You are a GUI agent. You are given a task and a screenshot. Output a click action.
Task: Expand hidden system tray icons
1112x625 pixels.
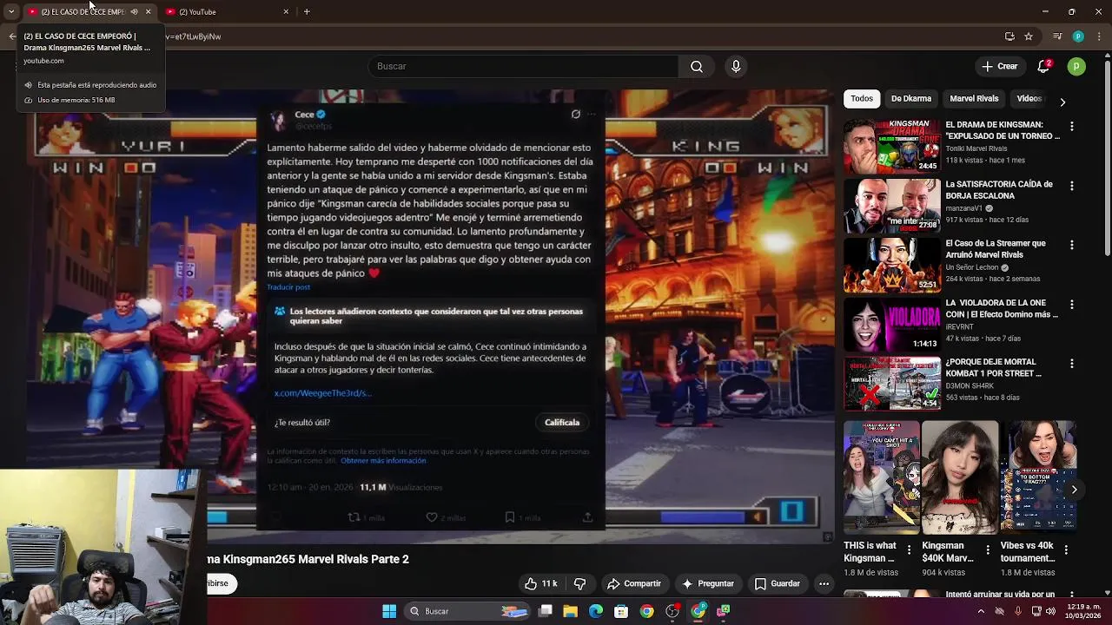pyautogui.click(x=981, y=611)
